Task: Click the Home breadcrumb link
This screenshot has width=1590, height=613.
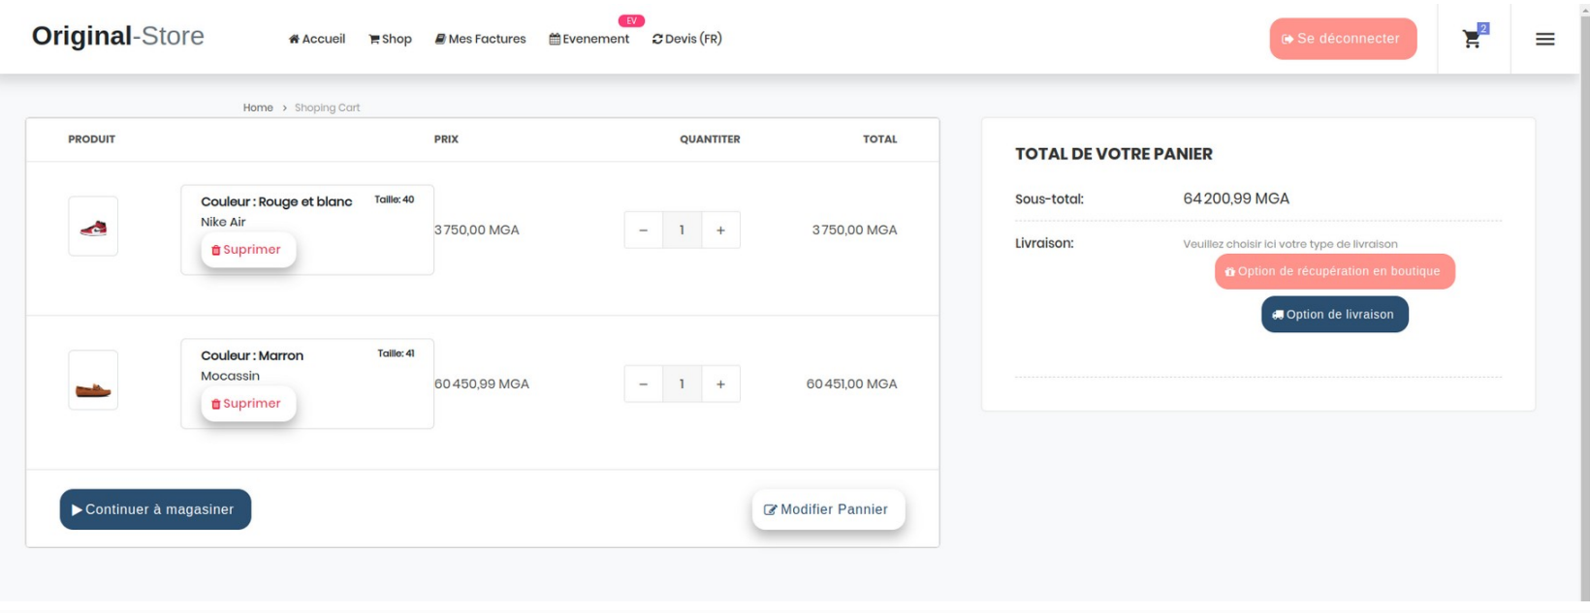Action: [x=258, y=107]
